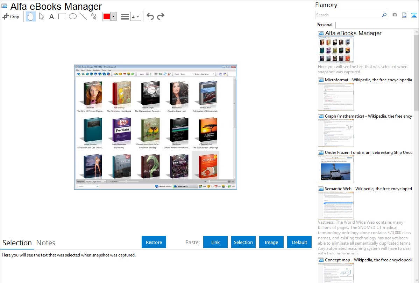Click the Flamory search field
The width and height of the screenshot is (419, 283).
[x=348, y=15]
